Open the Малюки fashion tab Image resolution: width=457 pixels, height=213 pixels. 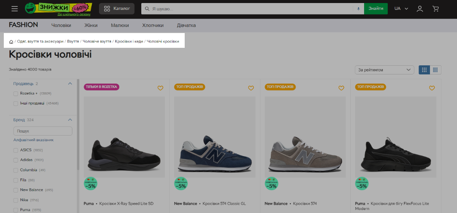(120, 25)
